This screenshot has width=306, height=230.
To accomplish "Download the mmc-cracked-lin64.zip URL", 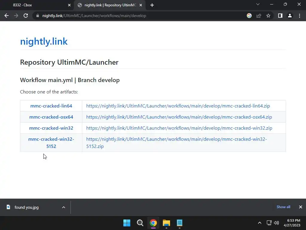I will [178, 106].
